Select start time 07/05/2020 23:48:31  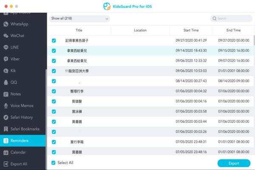[x=191, y=142]
